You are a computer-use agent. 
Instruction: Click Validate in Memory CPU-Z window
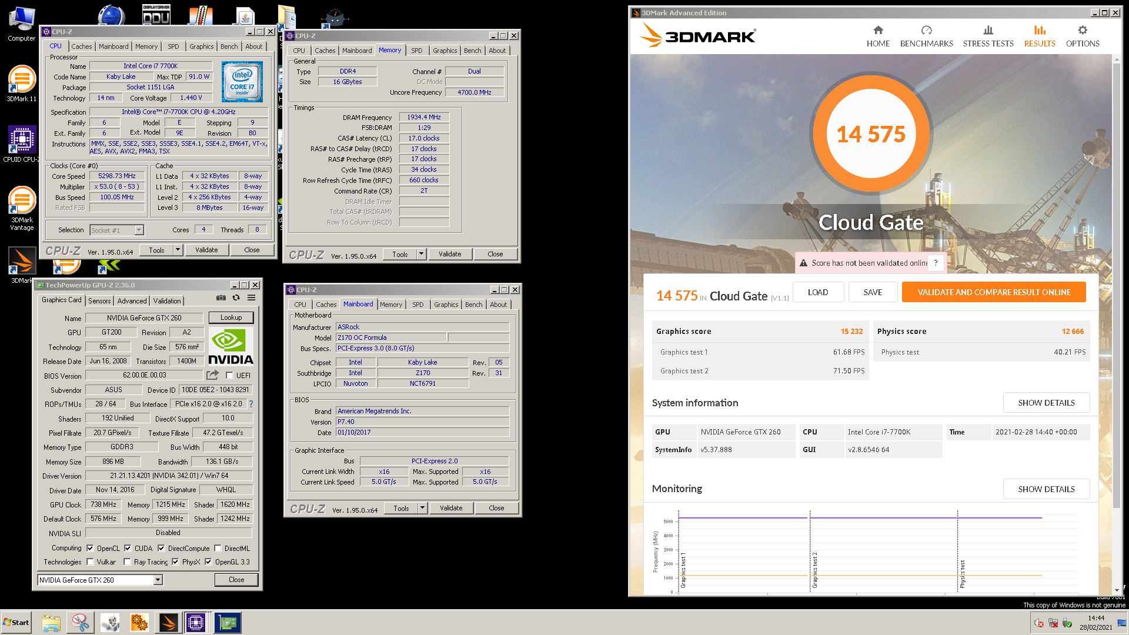click(x=450, y=254)
